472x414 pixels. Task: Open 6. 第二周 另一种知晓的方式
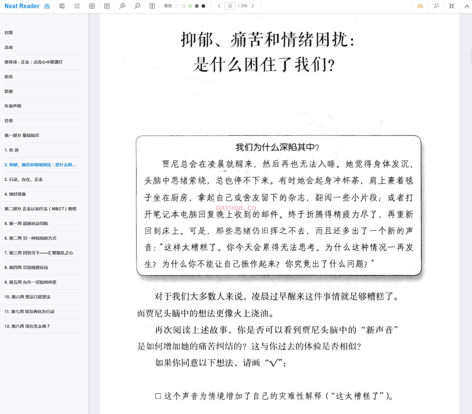click(x=42, y=238)
